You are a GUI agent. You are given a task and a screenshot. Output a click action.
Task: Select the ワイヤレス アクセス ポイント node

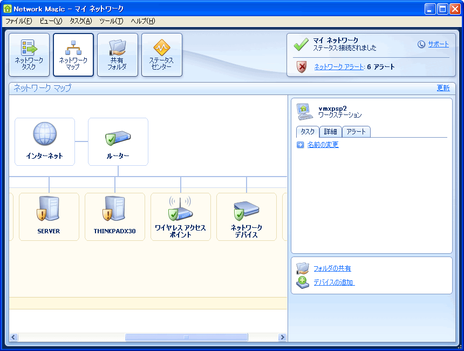click(x=181, y=217)
